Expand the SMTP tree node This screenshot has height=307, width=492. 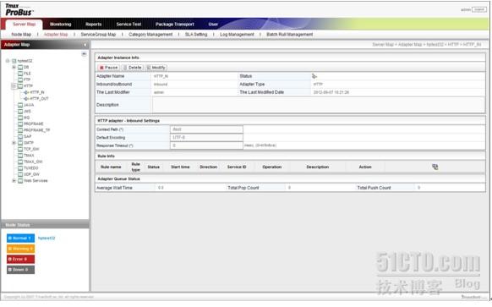point(14,143)
